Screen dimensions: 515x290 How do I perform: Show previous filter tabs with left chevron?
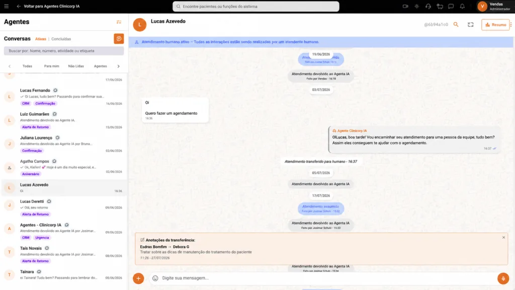point(10,66)
